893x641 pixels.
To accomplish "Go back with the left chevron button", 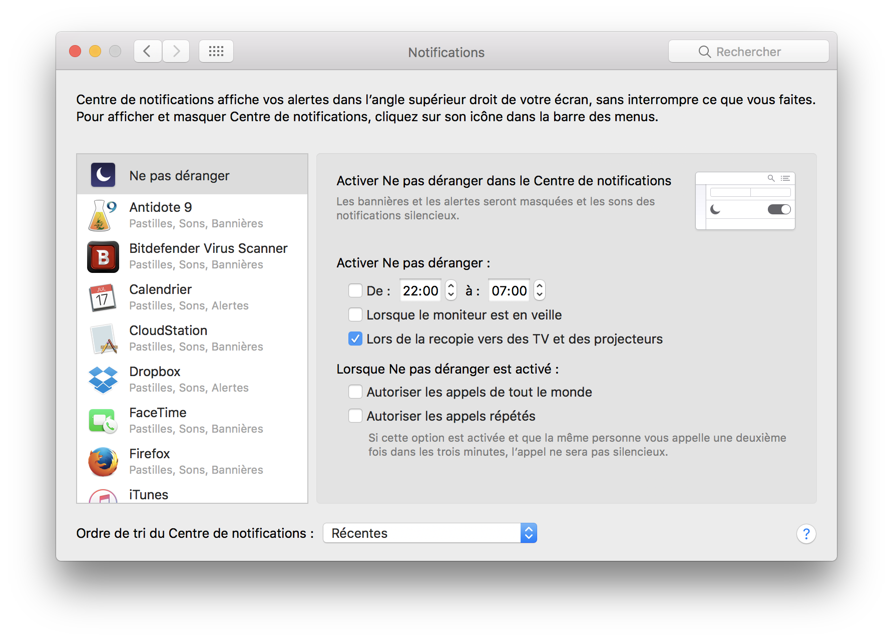I will [x=147, y=51].
